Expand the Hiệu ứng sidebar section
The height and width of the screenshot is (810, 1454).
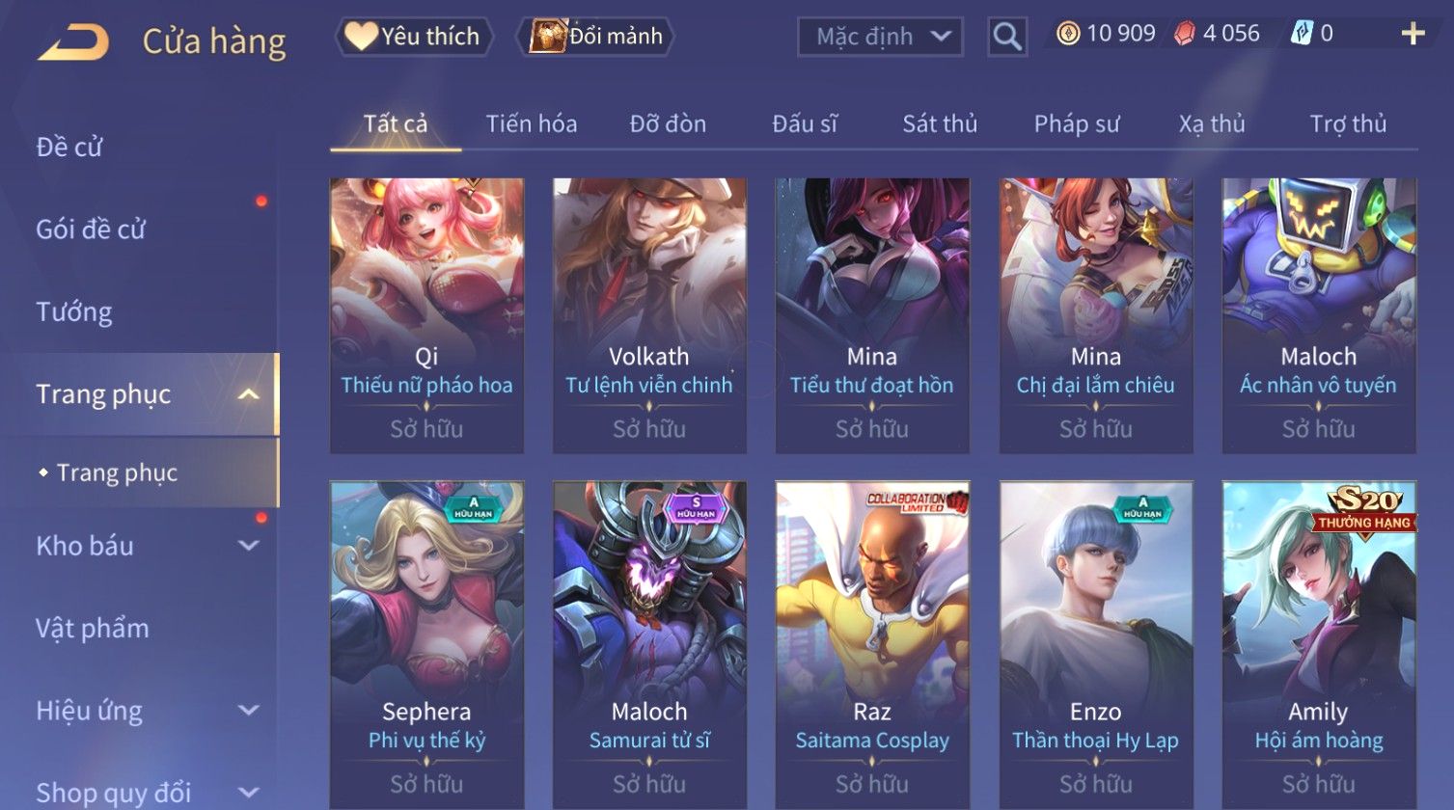[248, 711]
